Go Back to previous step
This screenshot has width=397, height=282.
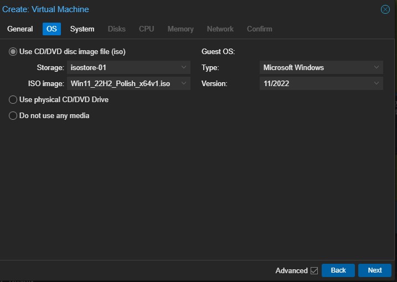pos(338,270)
